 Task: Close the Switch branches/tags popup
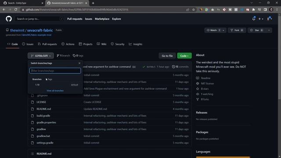click(x=79, y=63)
